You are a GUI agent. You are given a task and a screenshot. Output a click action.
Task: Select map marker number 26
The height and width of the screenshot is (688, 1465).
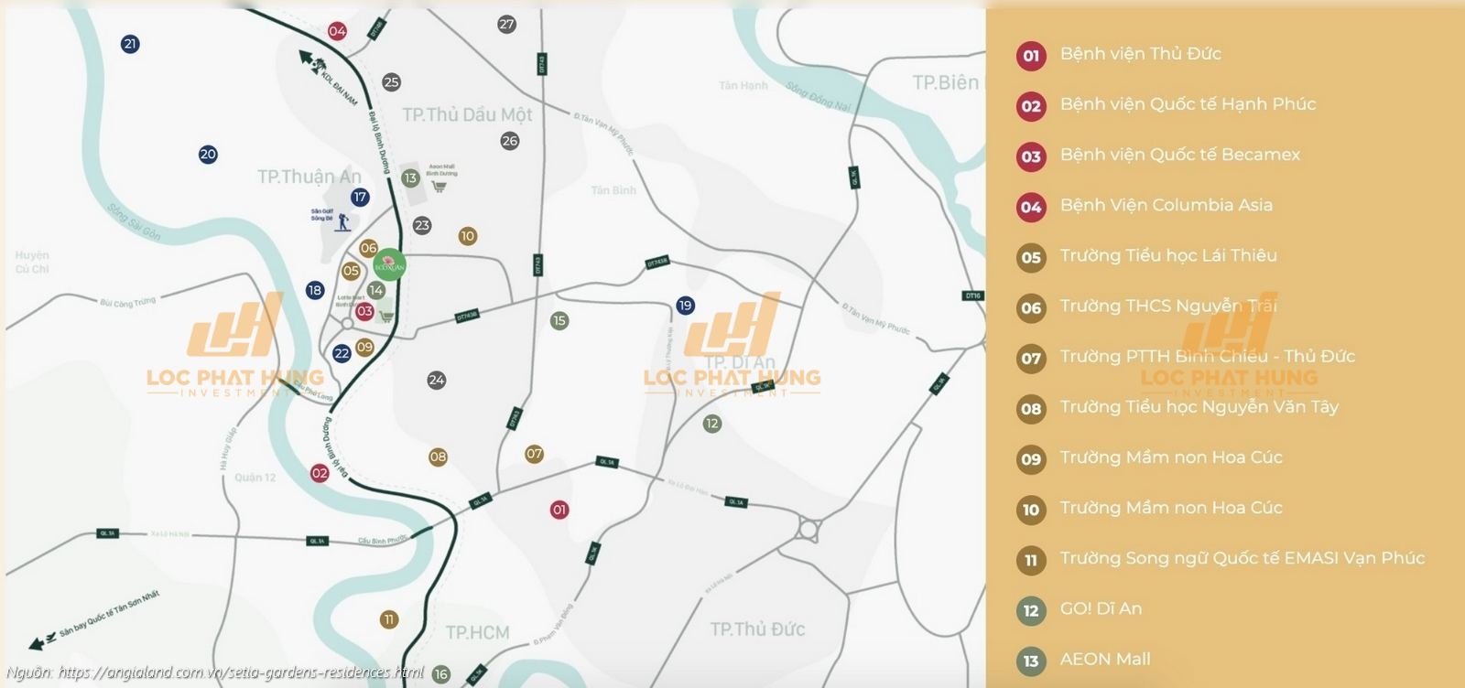click(510, 141)
